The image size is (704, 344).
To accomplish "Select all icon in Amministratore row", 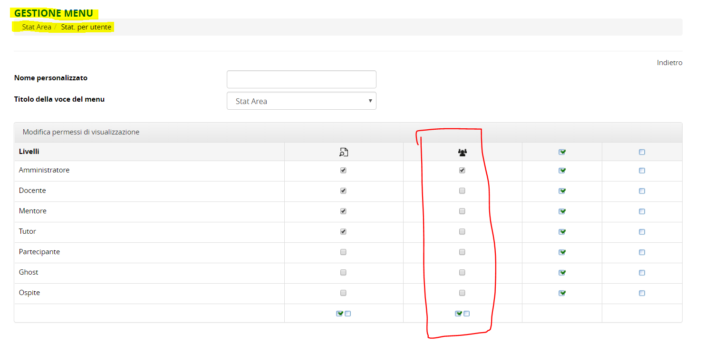I will click(562, 171).
